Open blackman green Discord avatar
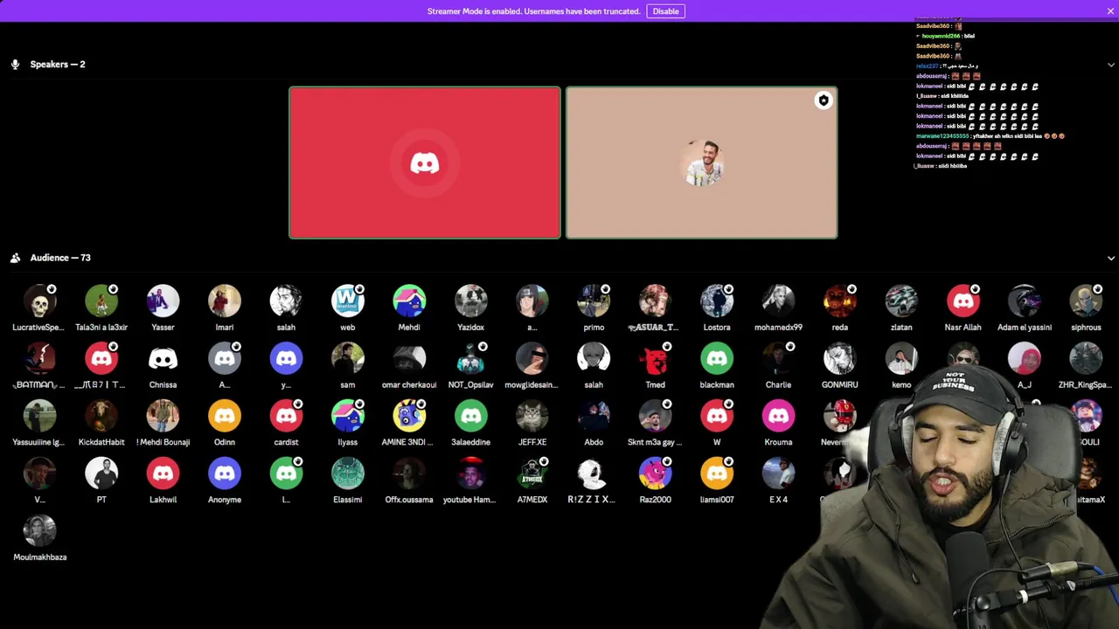The width and height of the screenshot is (1119, 629). (x=717, y=358)
